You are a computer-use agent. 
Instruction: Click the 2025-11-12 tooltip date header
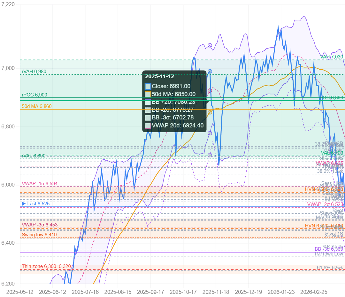tap(159, 77)
